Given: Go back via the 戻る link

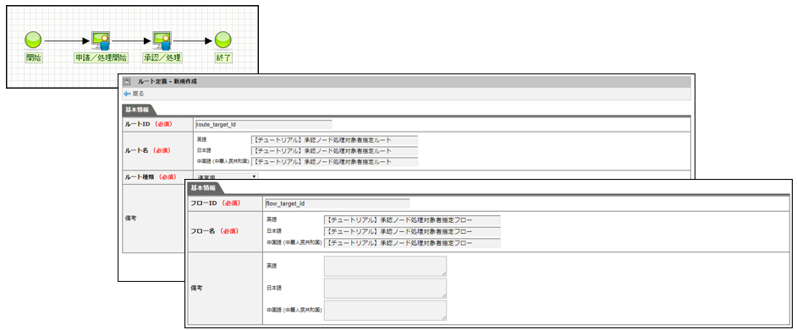Looking at the screenshot, I should 138,94.
